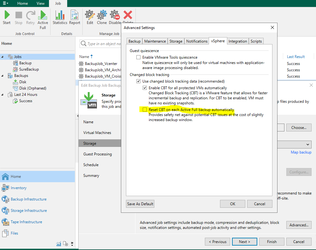
Task: Open the Backup tab in Advanced Settings
Action: [134, 41]
